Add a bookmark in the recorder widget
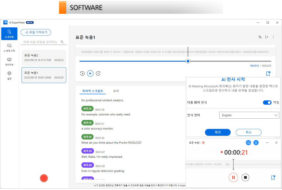This screenshot has height=190, width=282. click(x=273, y=178)
